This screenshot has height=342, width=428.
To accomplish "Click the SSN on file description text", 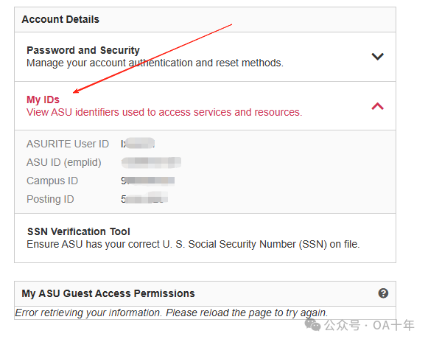I will point(193,244).
